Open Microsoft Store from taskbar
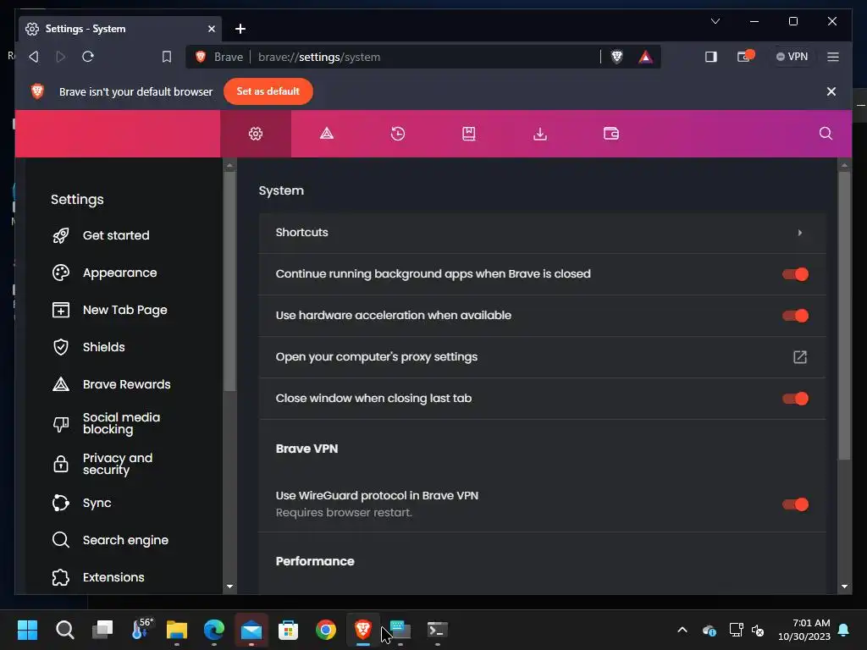 pyautogui.click(x=288, y=630)
